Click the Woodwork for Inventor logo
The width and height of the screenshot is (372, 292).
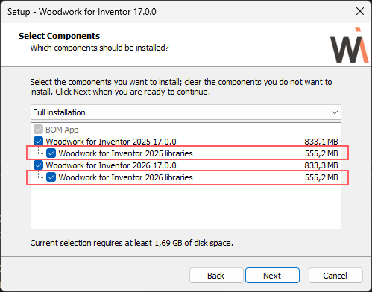click(x=349, y=45)
